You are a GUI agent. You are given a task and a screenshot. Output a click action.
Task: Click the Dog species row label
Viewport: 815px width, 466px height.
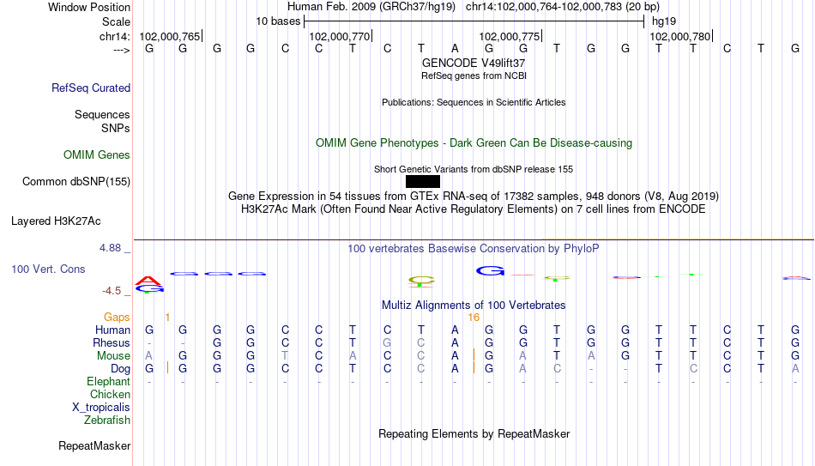click(x=120, y=369)
